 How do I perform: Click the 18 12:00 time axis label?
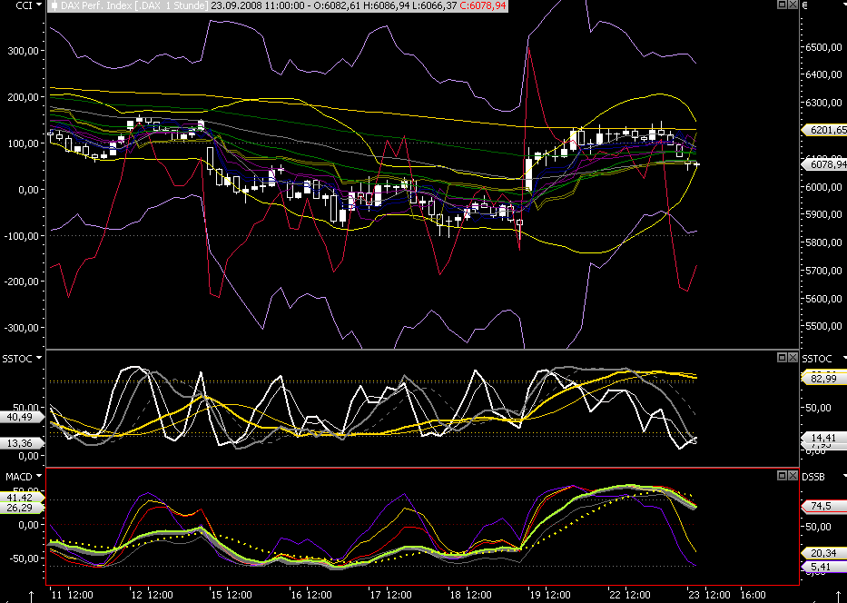[x=470, y=595]
